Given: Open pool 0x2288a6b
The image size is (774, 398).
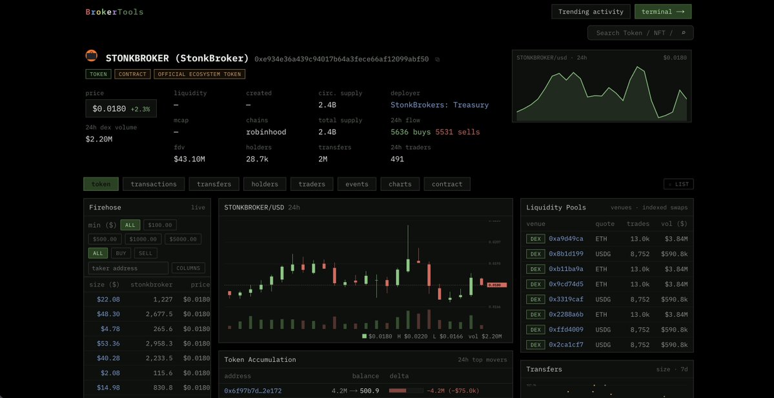Looking at the screenshot, I should click(x=565, y=314).
